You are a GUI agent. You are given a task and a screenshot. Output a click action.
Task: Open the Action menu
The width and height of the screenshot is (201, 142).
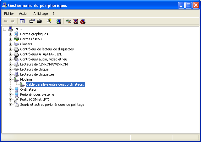[24, 14]
